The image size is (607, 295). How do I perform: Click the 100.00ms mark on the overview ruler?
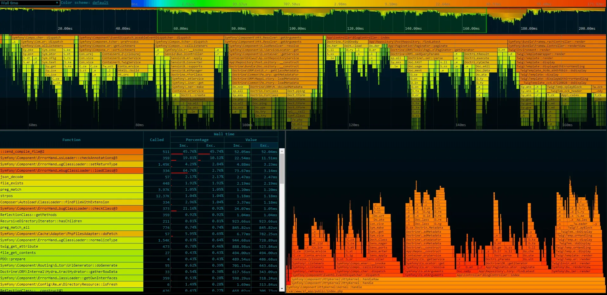[297, 28]
